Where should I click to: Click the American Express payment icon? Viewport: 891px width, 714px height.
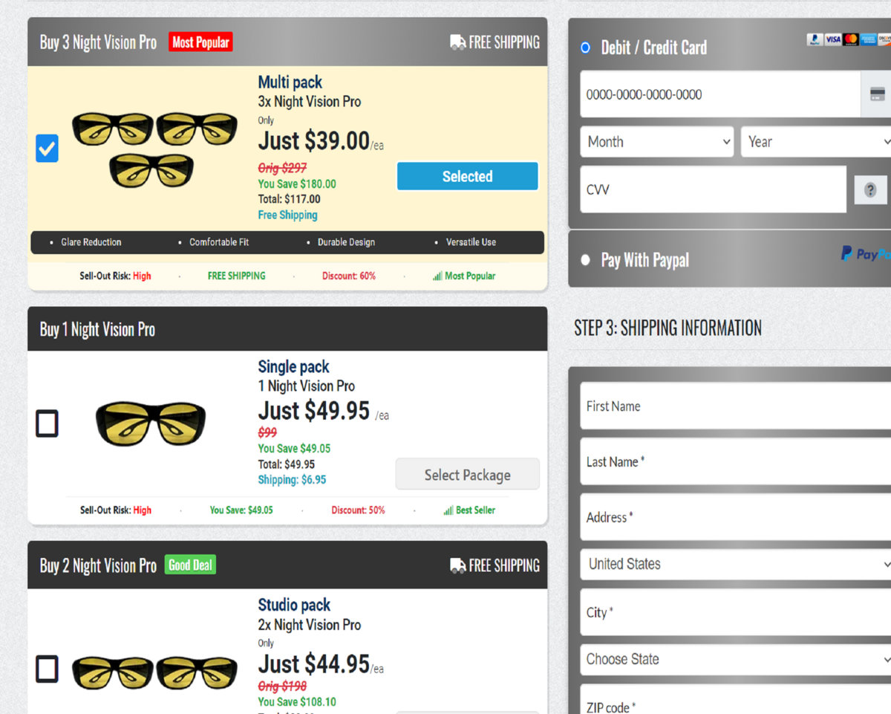pyautogui.click(x=869, y=39)
